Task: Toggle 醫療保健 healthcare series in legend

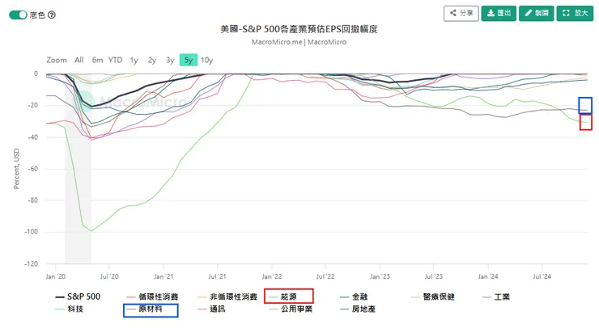Action: (x=433, y=296)
